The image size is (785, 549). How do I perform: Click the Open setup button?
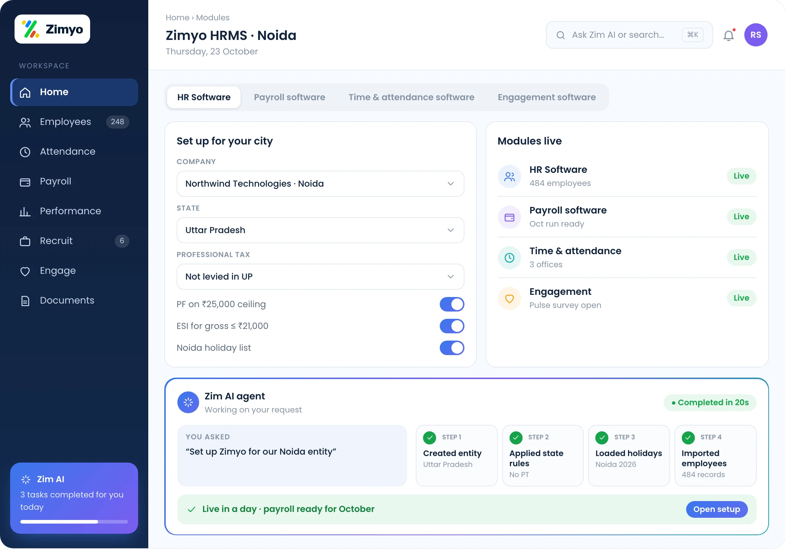717,509
